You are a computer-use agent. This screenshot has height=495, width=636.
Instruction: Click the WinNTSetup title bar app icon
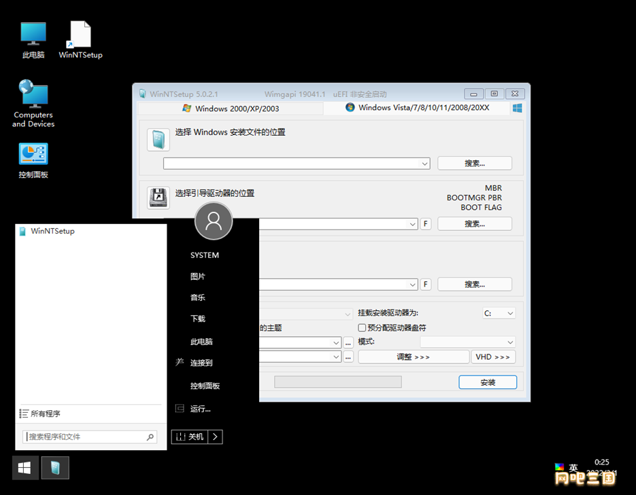coord(143,94)
